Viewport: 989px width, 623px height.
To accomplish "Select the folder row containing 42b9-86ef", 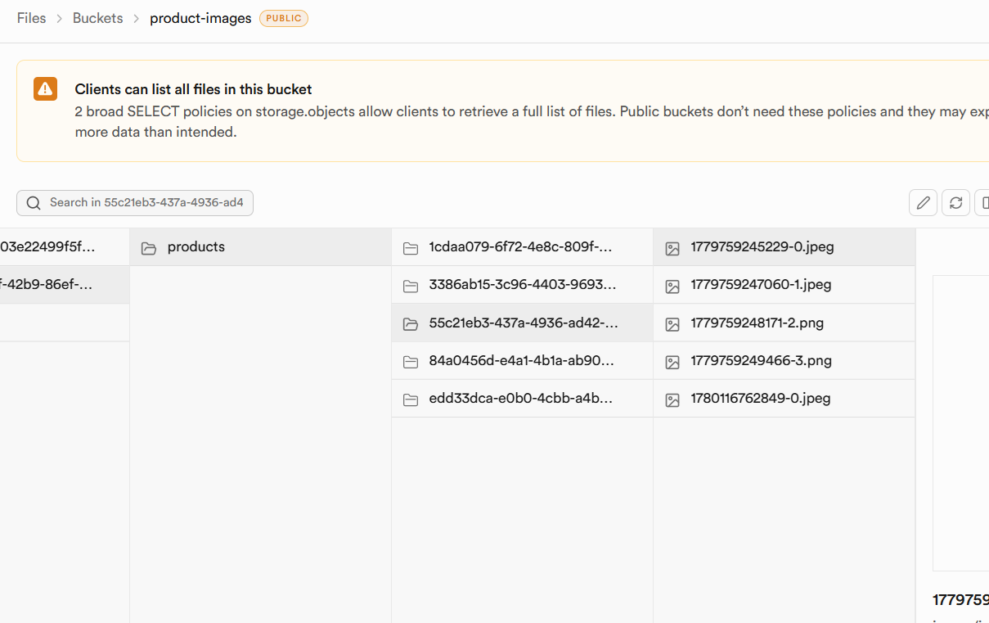I will 65,285.
